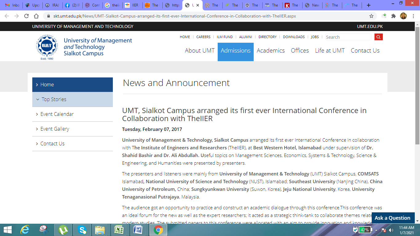
Task: Open the Chrome three-dot menu
Action: (413, 16)
